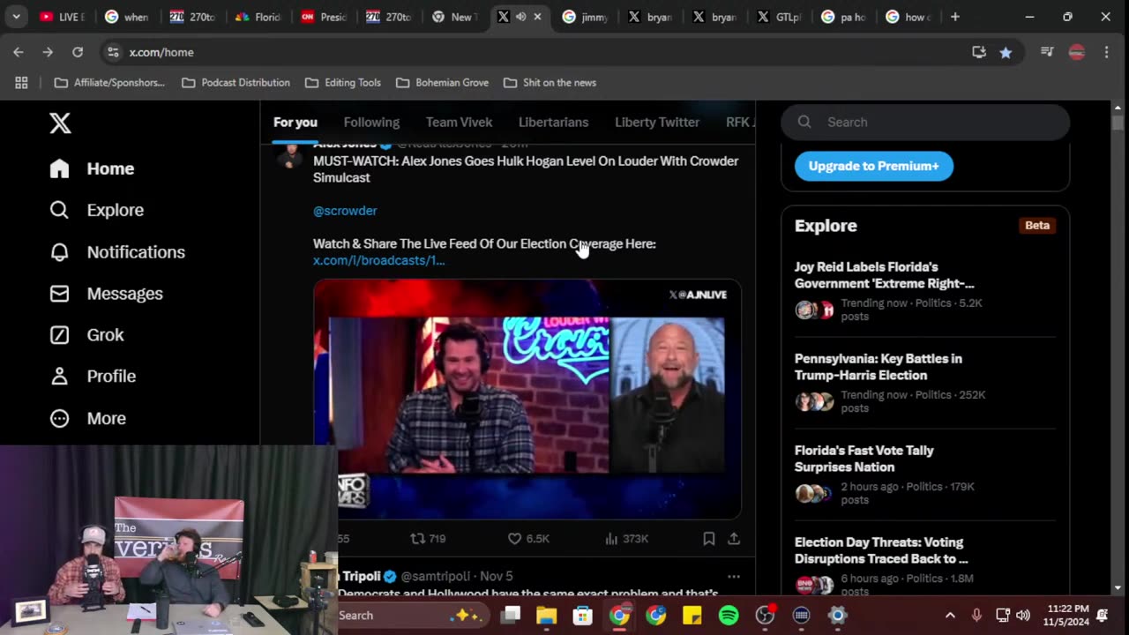Open Florida's Fast Vote Tally topic

tap(925, 474)
